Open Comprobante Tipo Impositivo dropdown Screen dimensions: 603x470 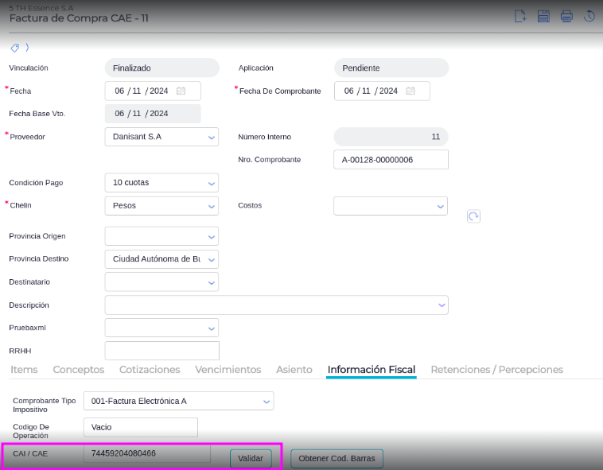point(267,402)
